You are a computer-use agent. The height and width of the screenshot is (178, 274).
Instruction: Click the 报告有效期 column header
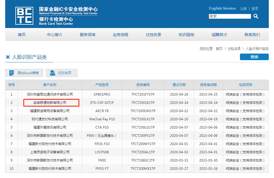tap(208, 85)
